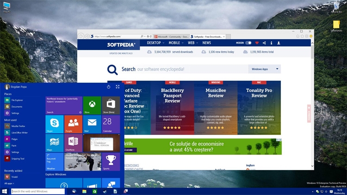Viewport: 347px width, 195px height.
Task: Refresh the page in the browser
Action: click(x=151, y=36)
